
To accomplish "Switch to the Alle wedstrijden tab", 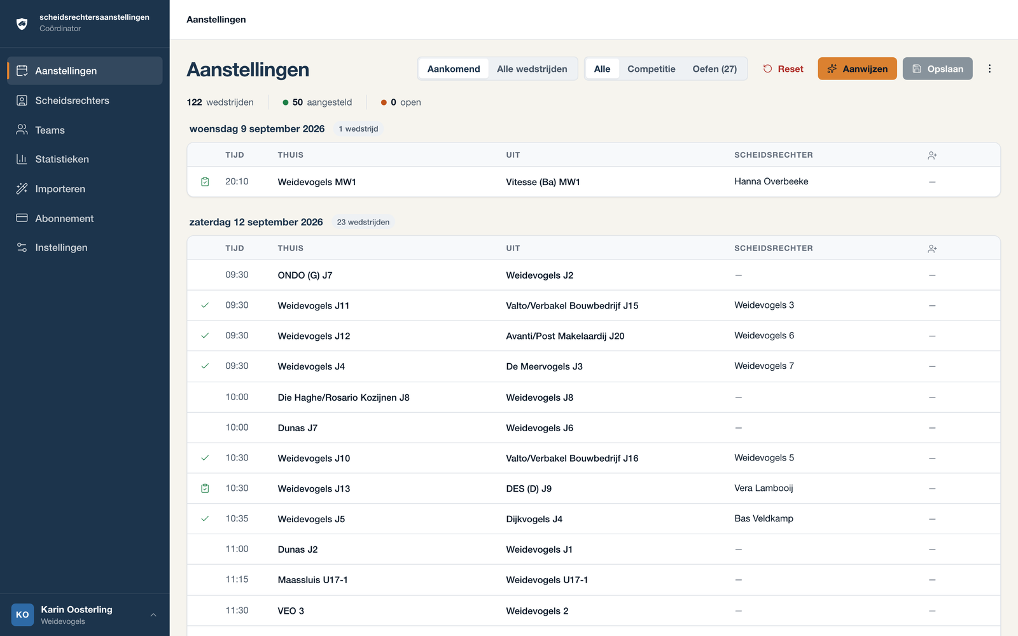I will tap(532, 69).
